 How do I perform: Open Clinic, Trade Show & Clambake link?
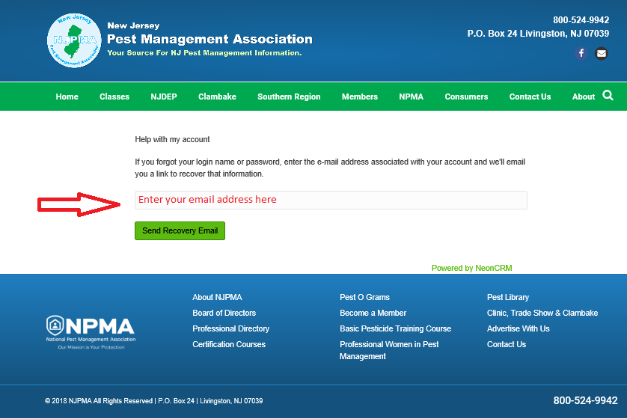542,313
